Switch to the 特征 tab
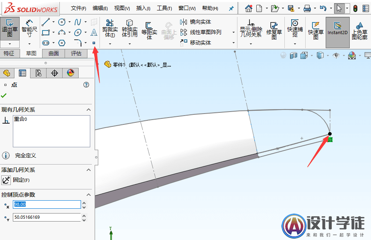 pos(9,53)
